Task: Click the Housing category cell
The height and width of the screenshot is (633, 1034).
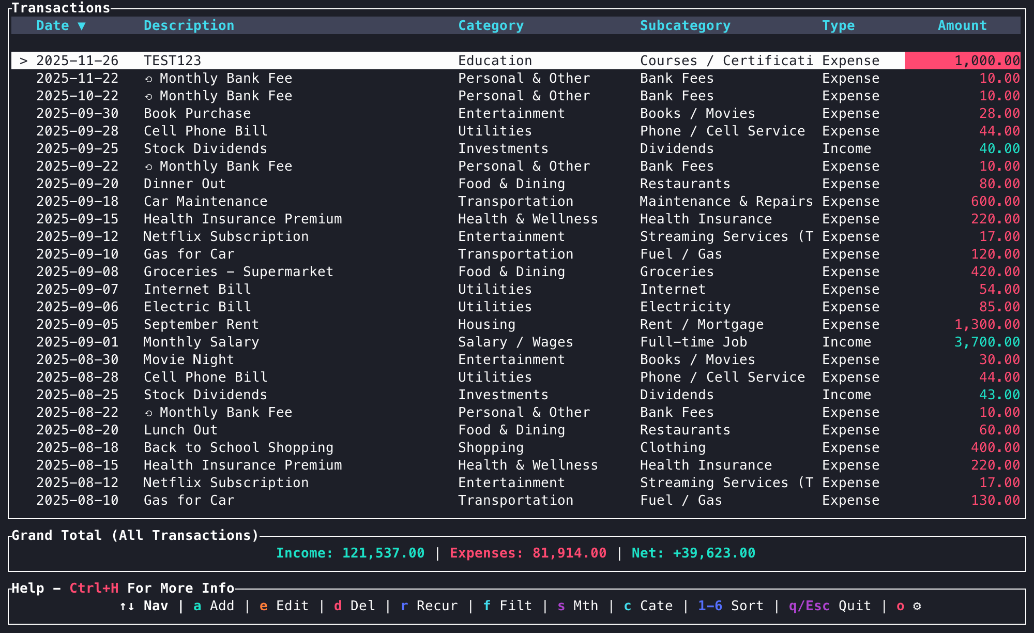Action: click(x=486, y=324)
